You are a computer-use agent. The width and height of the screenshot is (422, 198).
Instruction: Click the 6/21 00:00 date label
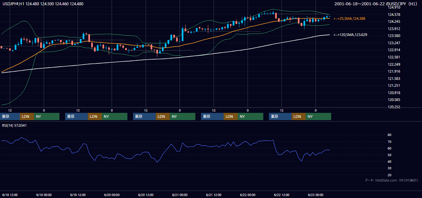(180, 195)
